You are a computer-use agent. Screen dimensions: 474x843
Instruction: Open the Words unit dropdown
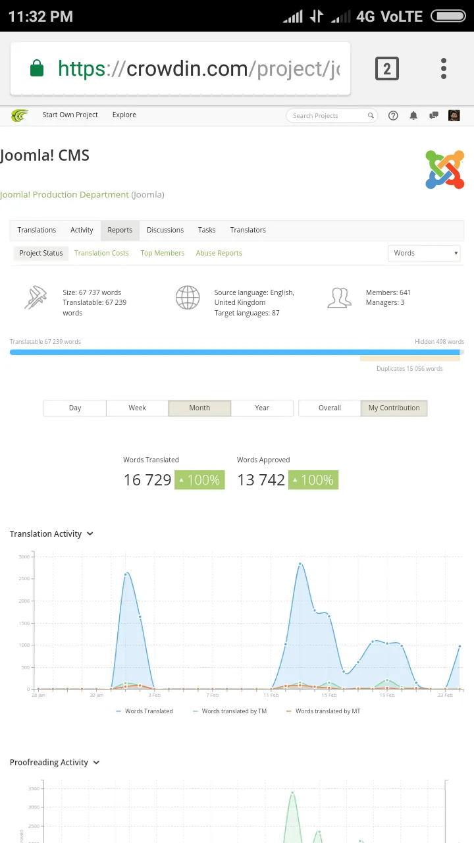click(x=425, y=253)
